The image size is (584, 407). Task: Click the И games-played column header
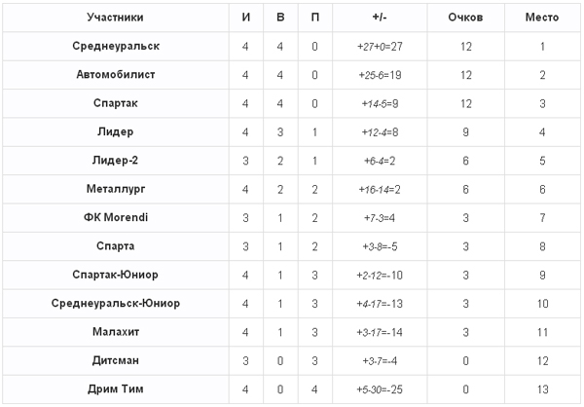(x=246, y=18)
